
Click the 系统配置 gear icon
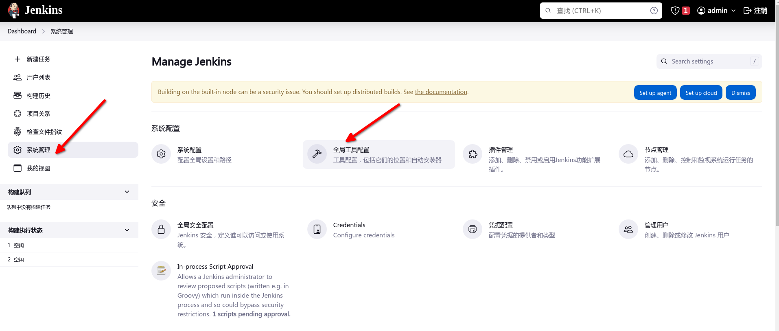161,154
